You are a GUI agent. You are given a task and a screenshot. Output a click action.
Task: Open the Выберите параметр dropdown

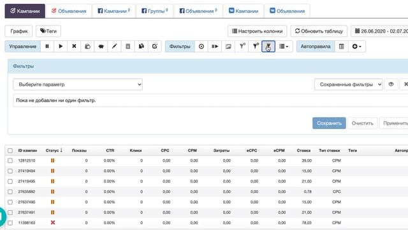pos(78,84)
